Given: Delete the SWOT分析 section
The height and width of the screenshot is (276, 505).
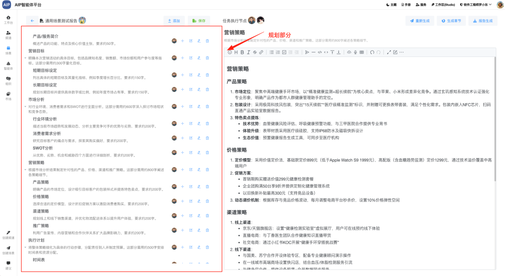Looking at the screenshot, I should [208, 152].
